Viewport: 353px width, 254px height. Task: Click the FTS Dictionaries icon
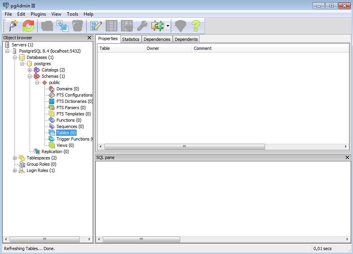[51, 102]
